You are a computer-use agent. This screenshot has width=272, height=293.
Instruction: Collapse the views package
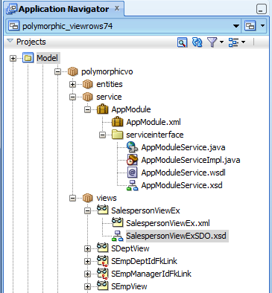pos(72,199)
